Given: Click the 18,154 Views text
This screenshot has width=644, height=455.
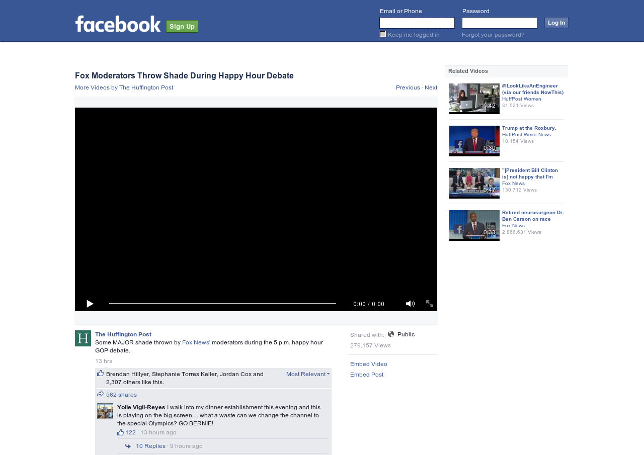Looking at the screenshot, I should [518, 141].
